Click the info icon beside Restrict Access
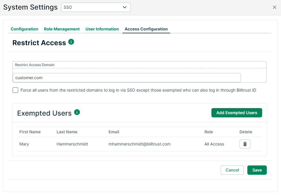This screenshot has height=195, width=281. pos(71,42)
